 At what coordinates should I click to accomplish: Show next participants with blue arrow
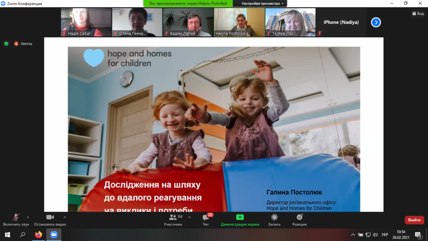pos(376,22)
